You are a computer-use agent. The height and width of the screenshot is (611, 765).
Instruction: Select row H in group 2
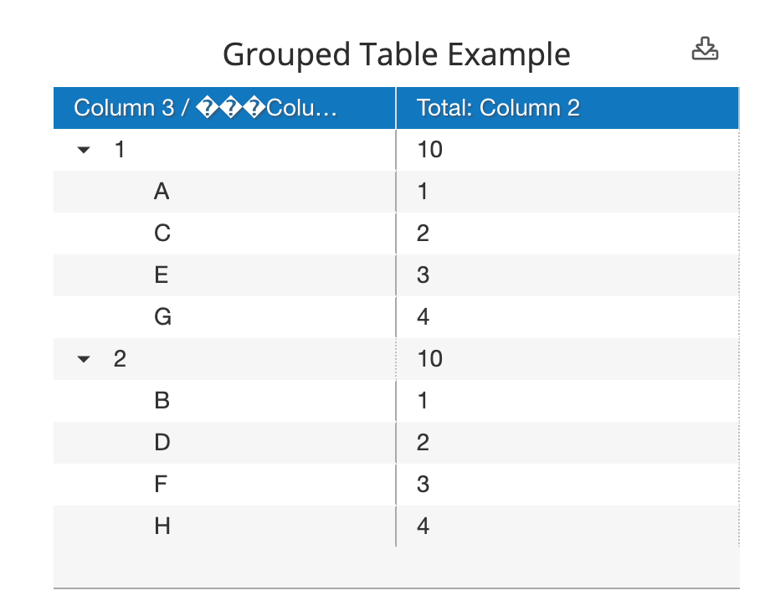[x=162, y=526]
